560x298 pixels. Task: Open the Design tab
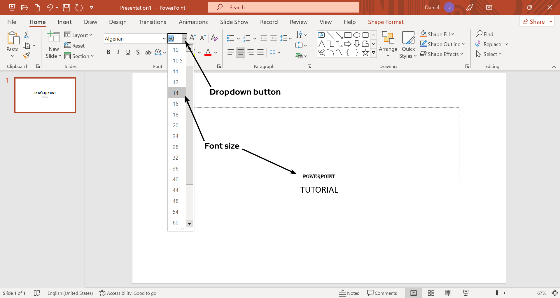point(118,22)
